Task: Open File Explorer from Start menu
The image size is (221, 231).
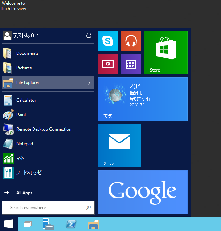Action: pyautogui.click(x=48, y=82)
